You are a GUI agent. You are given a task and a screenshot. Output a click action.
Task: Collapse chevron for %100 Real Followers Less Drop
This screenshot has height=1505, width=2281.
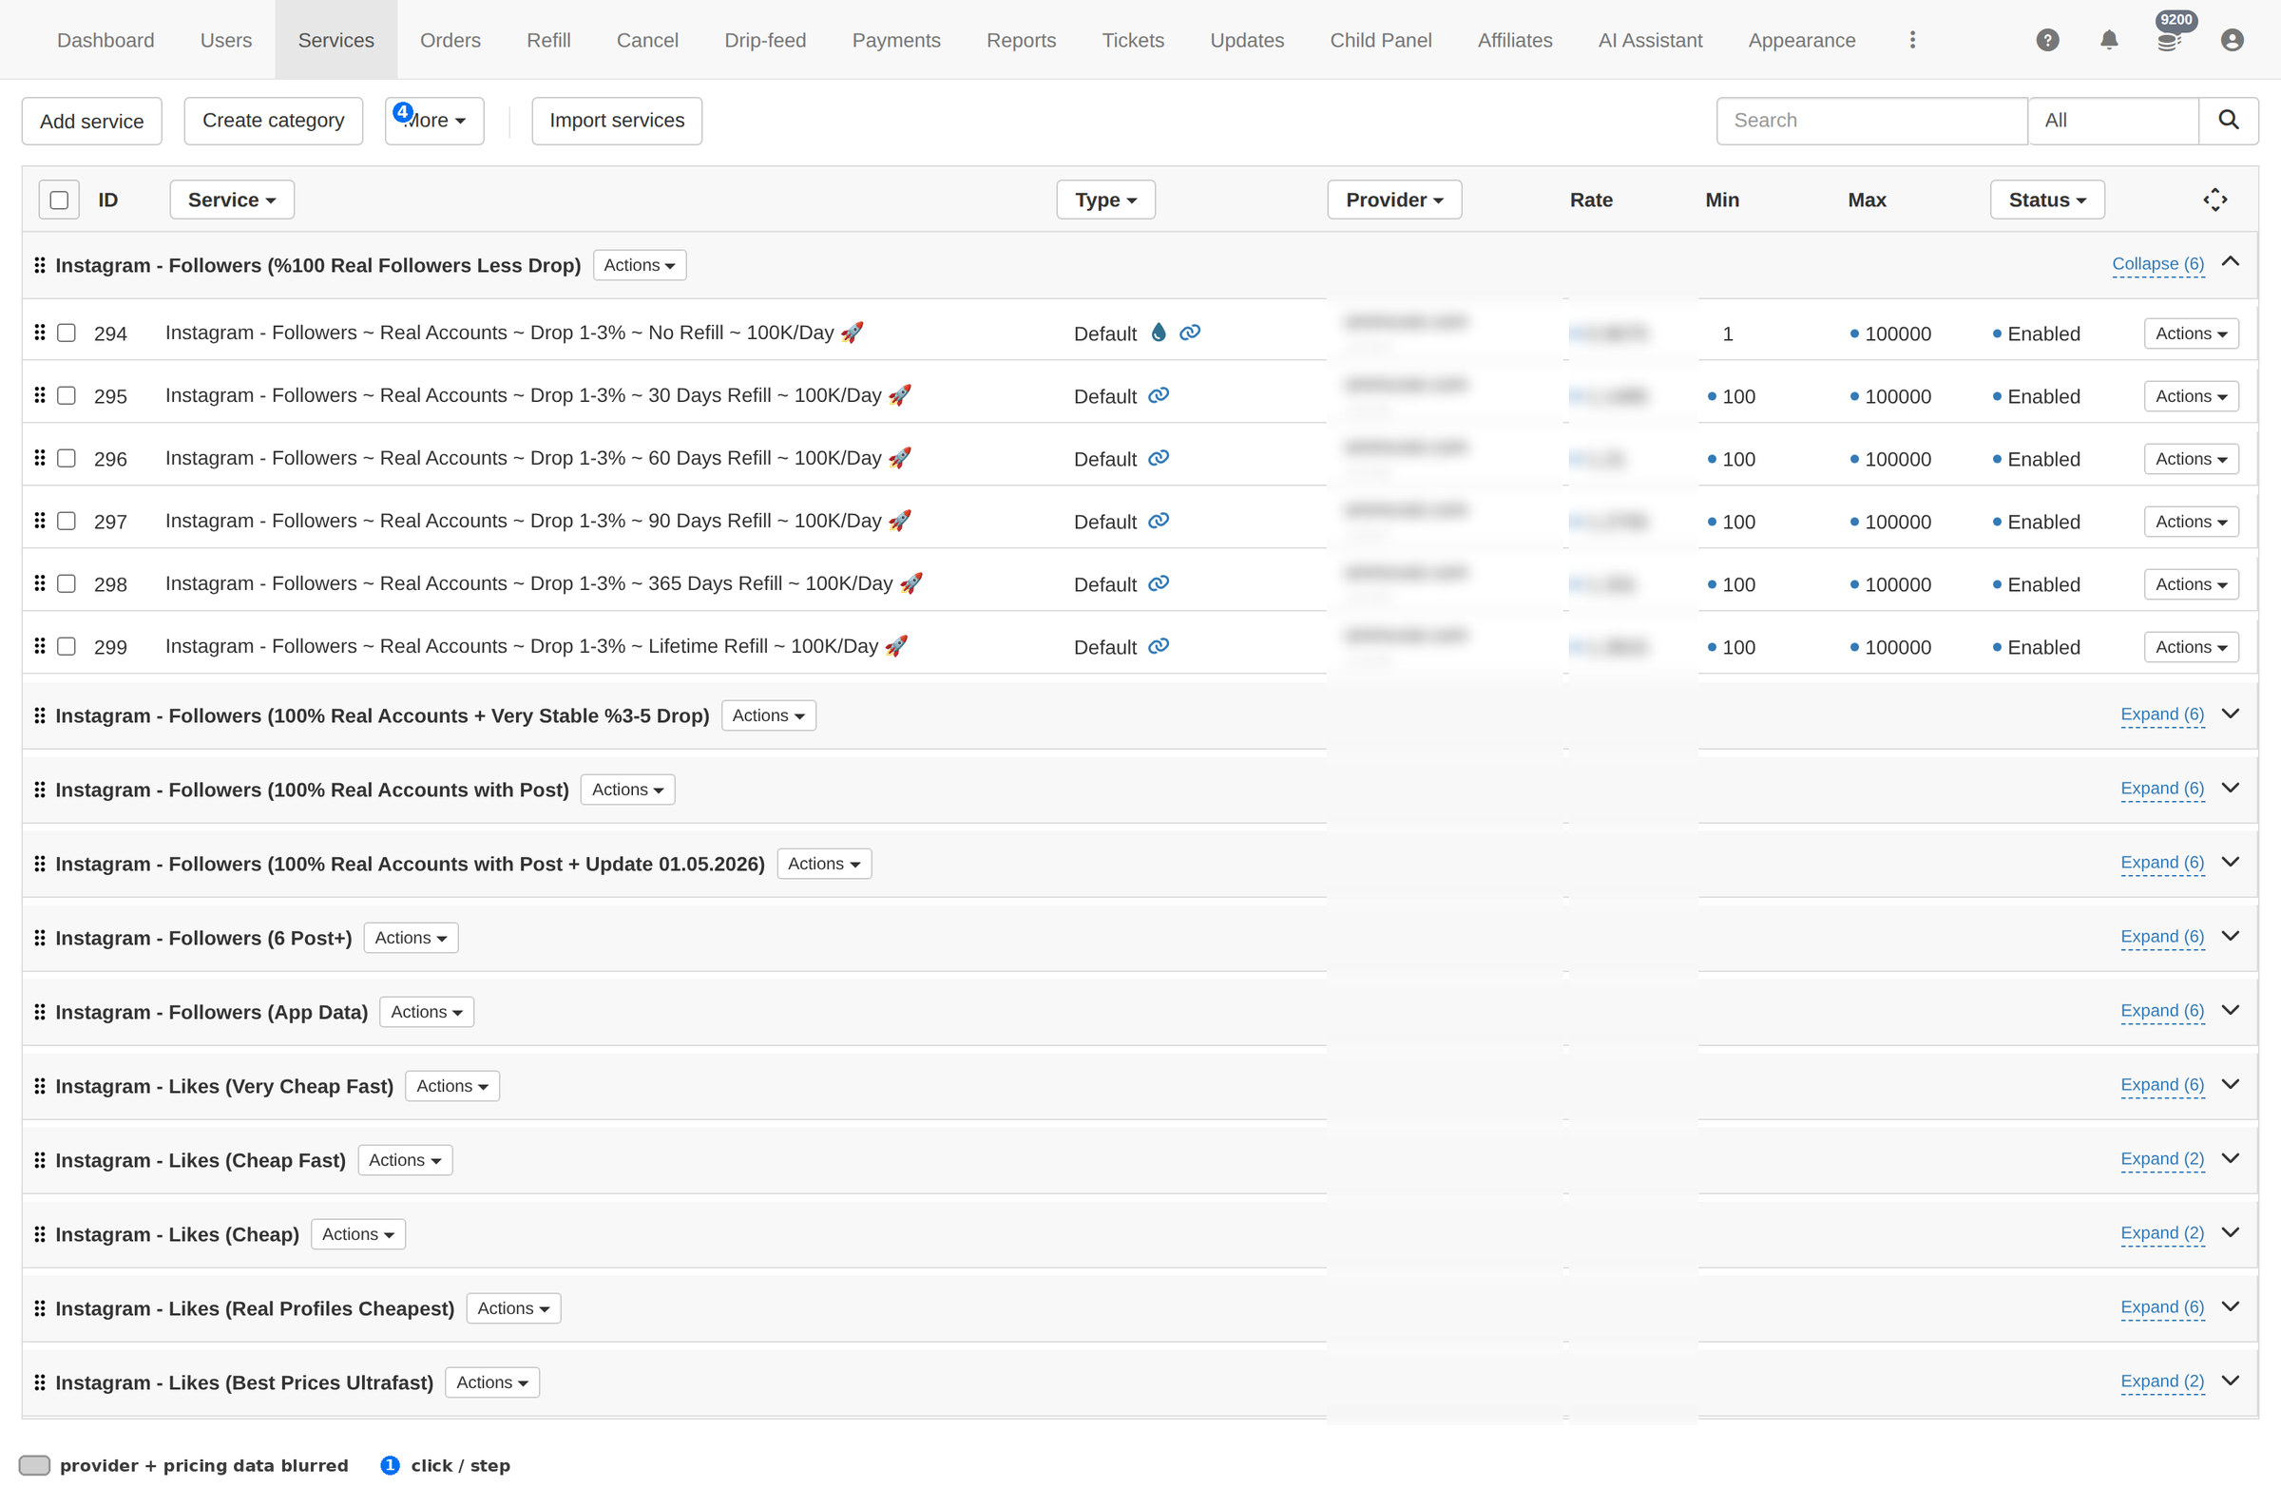point(2231,262)
